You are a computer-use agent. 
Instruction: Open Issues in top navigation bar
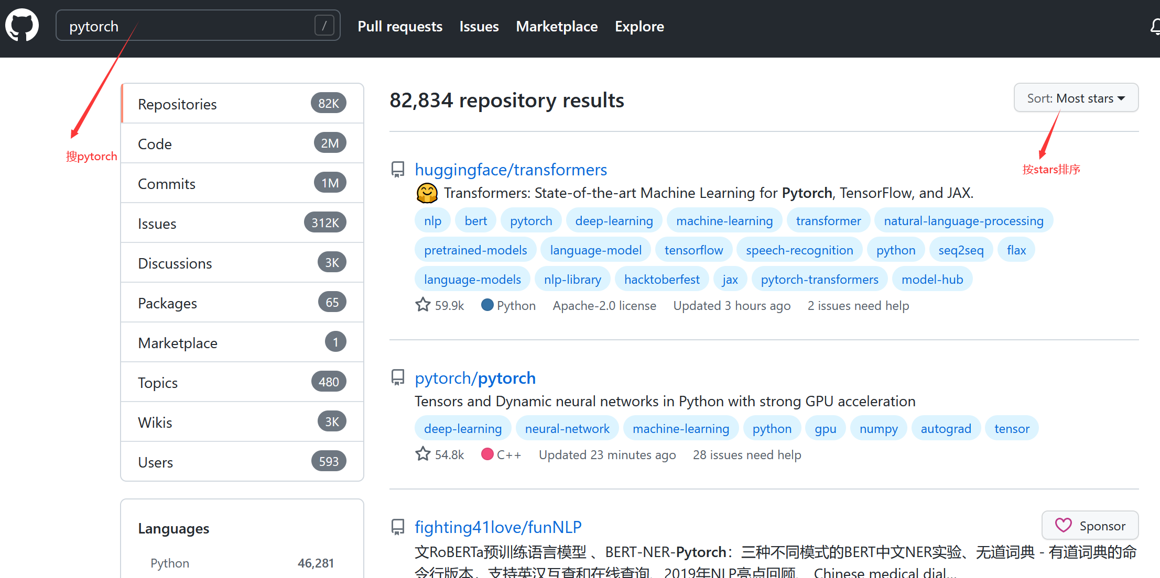pyautogui.click(x=479, y=26)
